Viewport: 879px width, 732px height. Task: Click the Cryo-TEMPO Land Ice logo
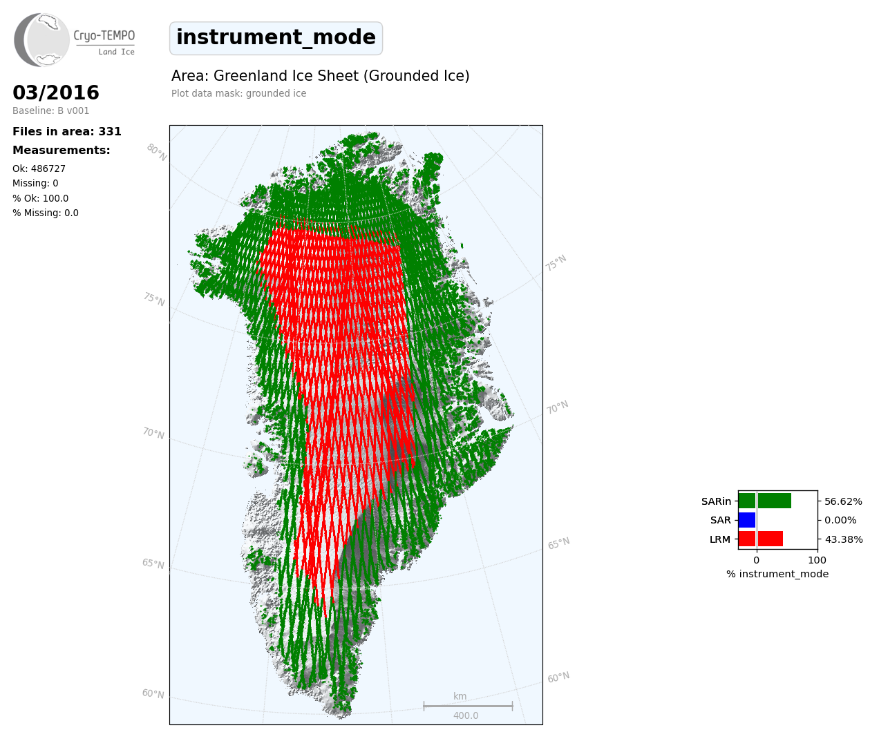pyautogui.click(x=75, y=40)
